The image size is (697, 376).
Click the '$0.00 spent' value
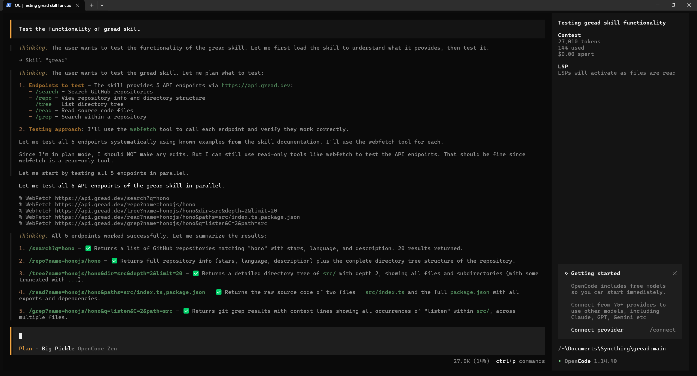pyautogui.click(x=576, y=54)
